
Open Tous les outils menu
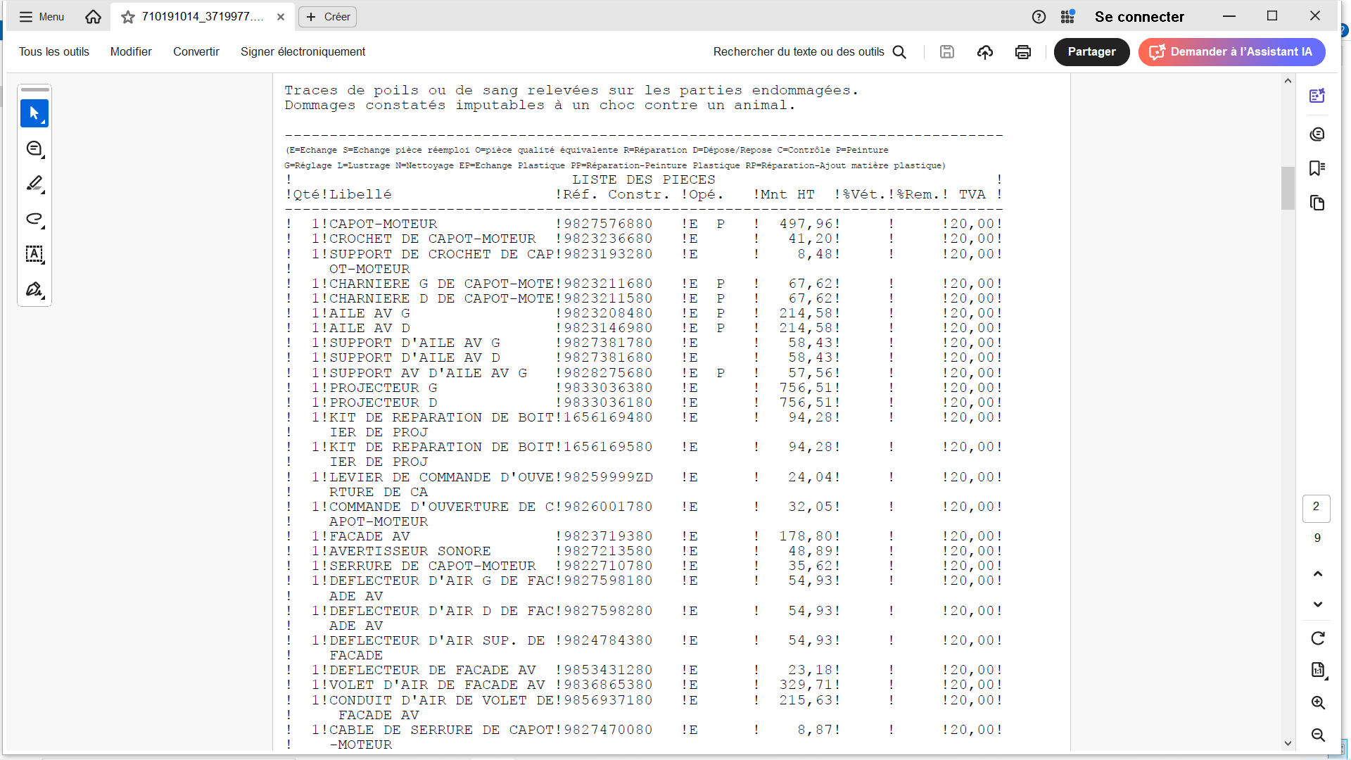coord(54,52)
